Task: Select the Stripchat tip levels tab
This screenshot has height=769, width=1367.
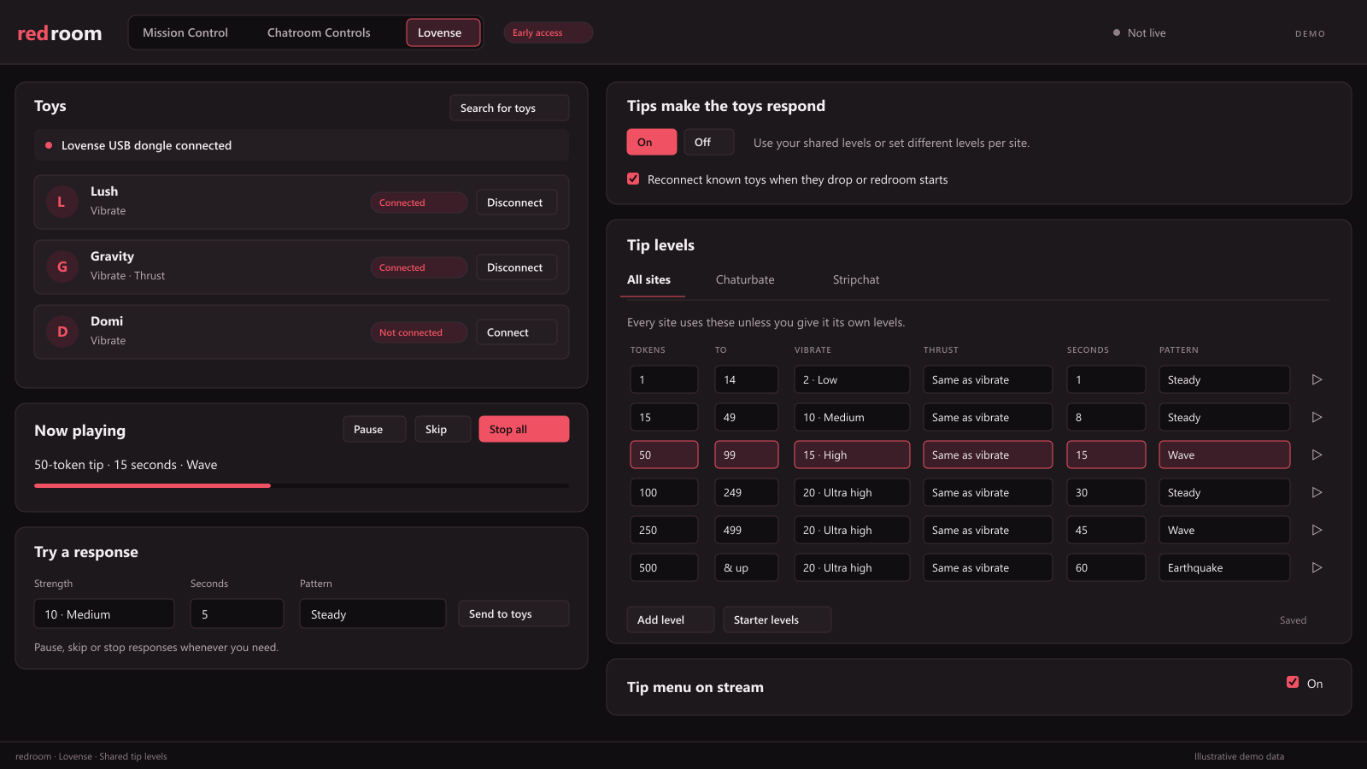Action: click(x=856, y=279)
